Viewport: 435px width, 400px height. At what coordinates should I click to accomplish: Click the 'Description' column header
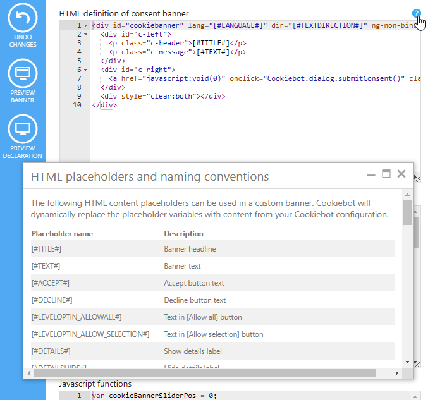(x=183, y=234)
